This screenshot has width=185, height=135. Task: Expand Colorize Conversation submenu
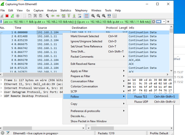tap(95, 86)
